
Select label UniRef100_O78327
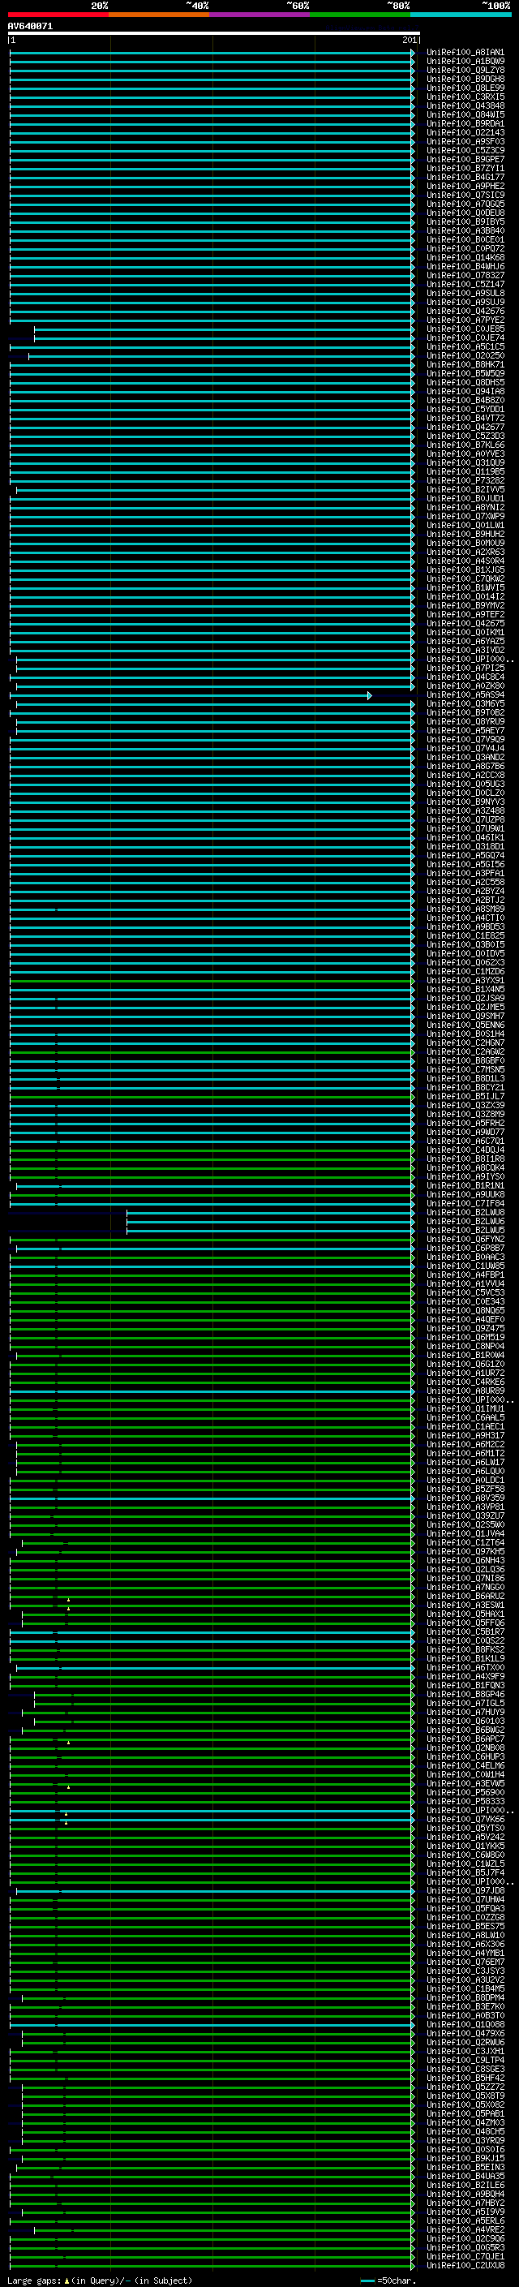[x=465, y=275]
